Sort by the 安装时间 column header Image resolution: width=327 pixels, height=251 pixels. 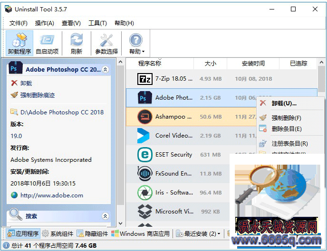pos(253,64)
